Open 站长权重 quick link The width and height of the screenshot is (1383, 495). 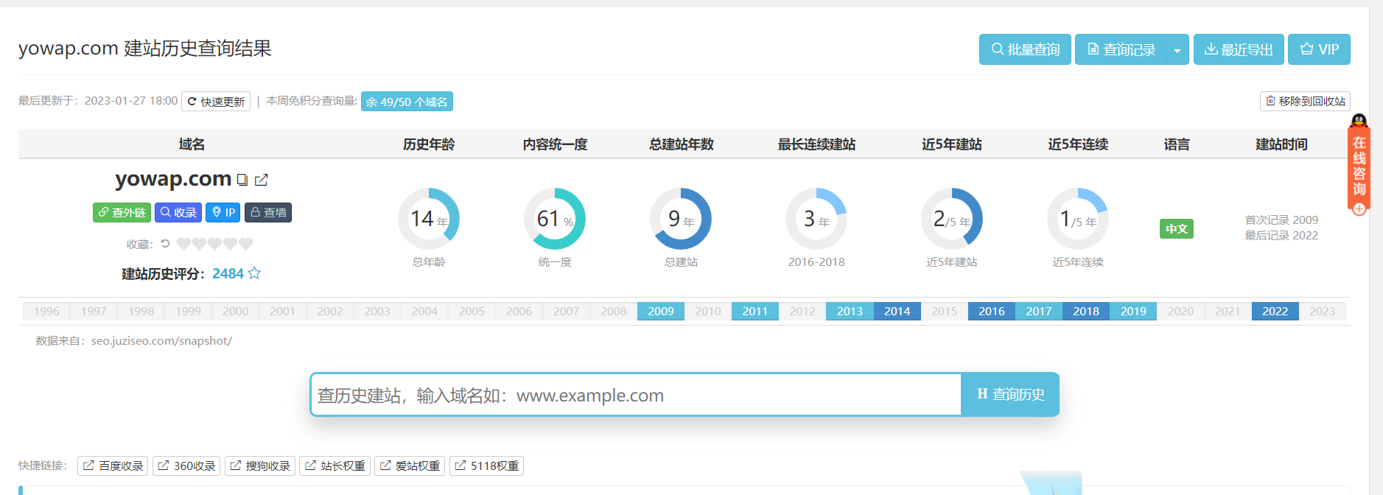pos(335,466)
